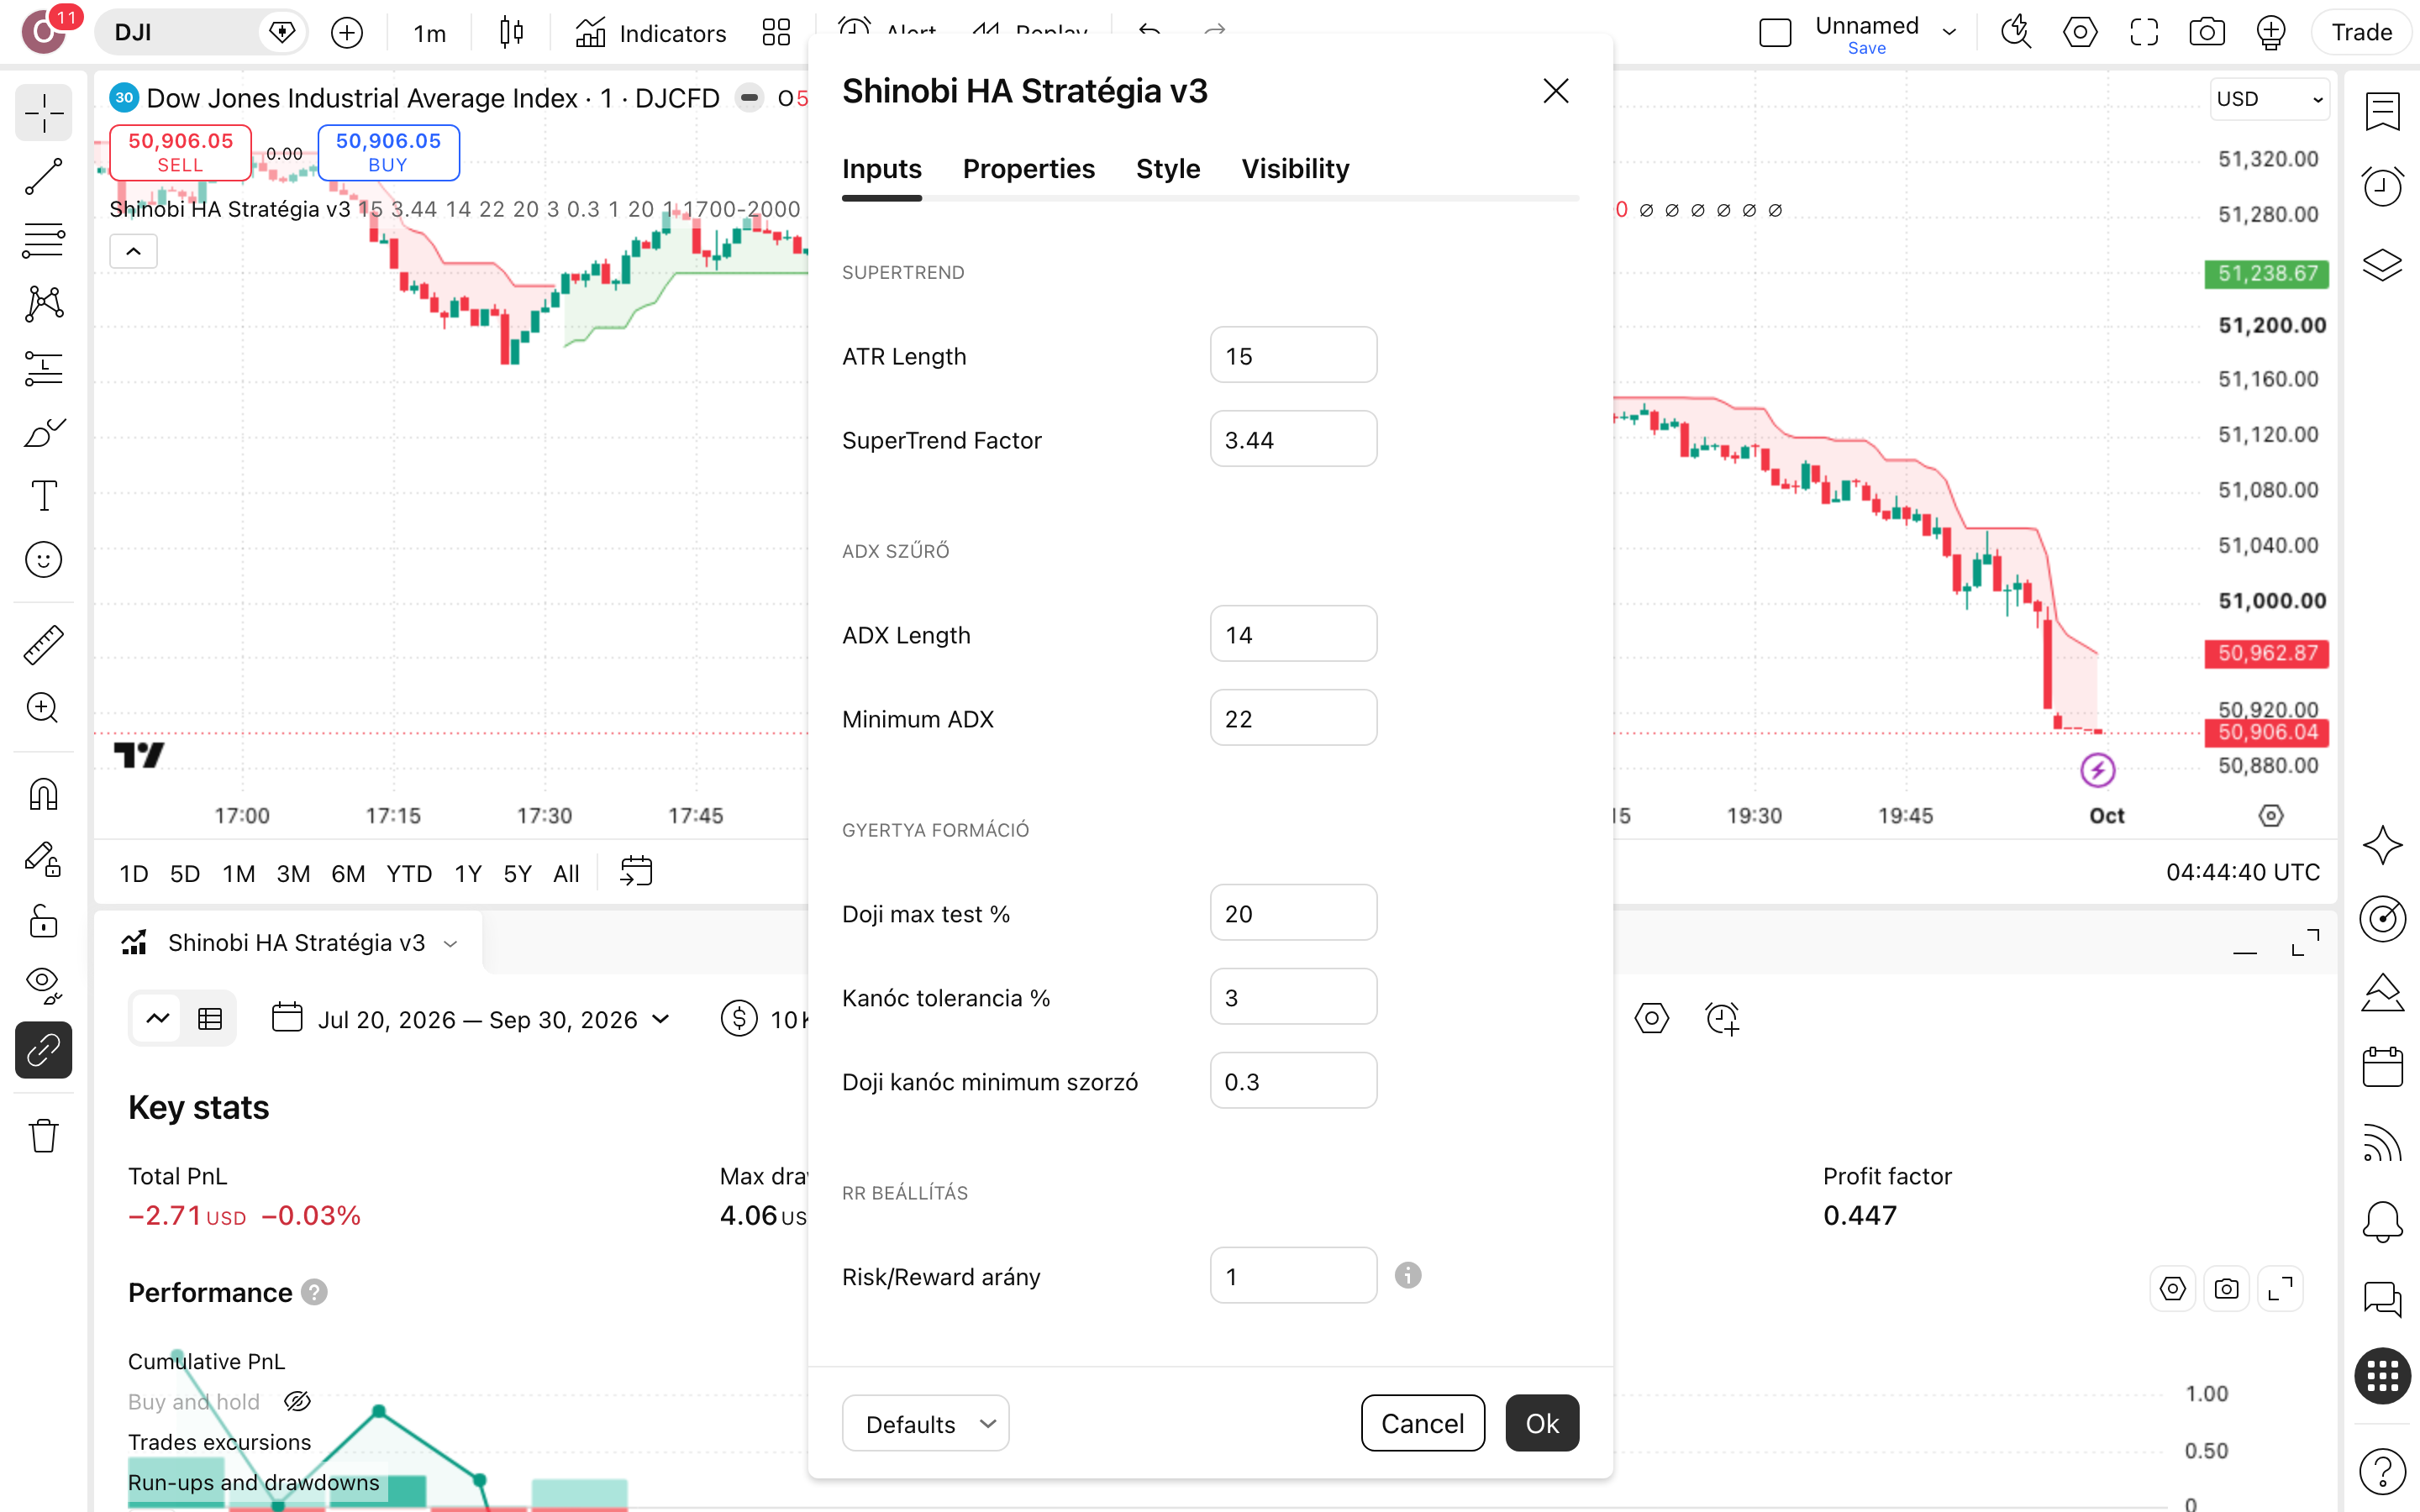Screen dimensions: 2420x1512
Task: Open the USD currency dropdown
Action: (x=2269, y=99)
